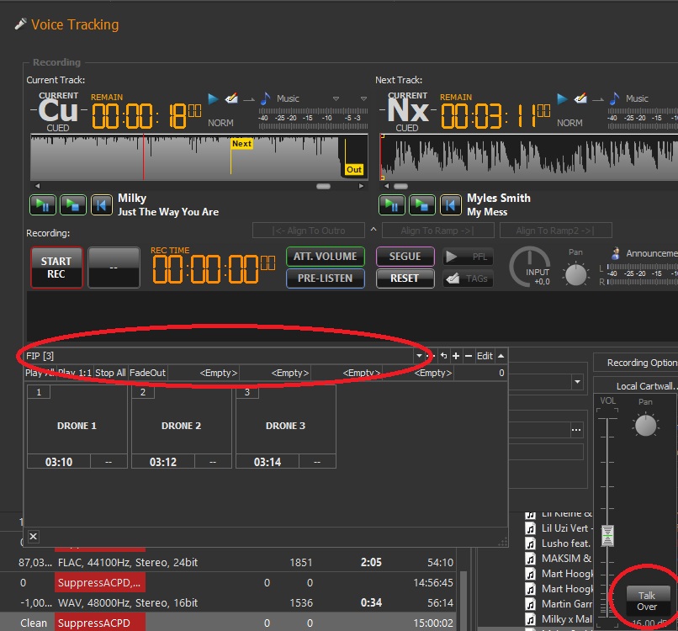678x631 pixels.
Task: Start the voice track recording
Action: pyautogui.click(x=56, y=268)
